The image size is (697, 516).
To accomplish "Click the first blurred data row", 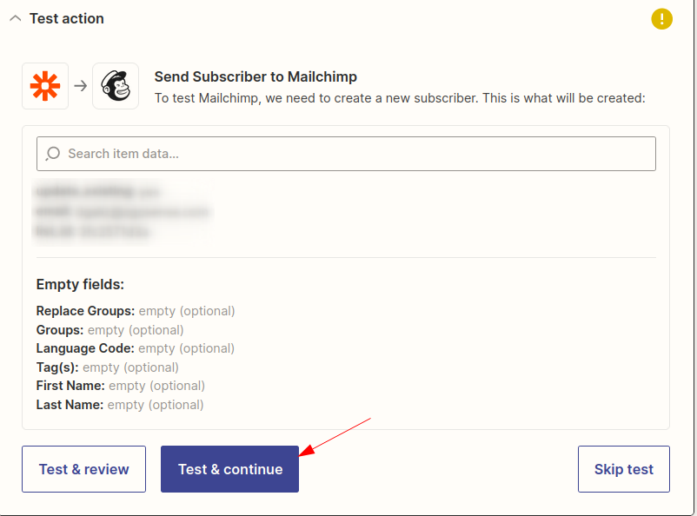I will pyautogui.click(x=96, y=192).
